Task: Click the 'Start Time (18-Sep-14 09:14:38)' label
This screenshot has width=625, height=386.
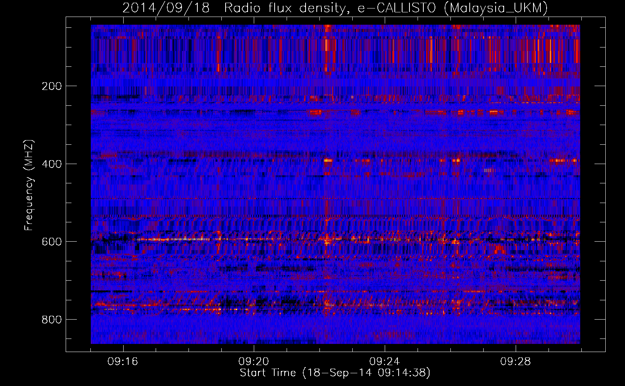Action: (335, 373)
